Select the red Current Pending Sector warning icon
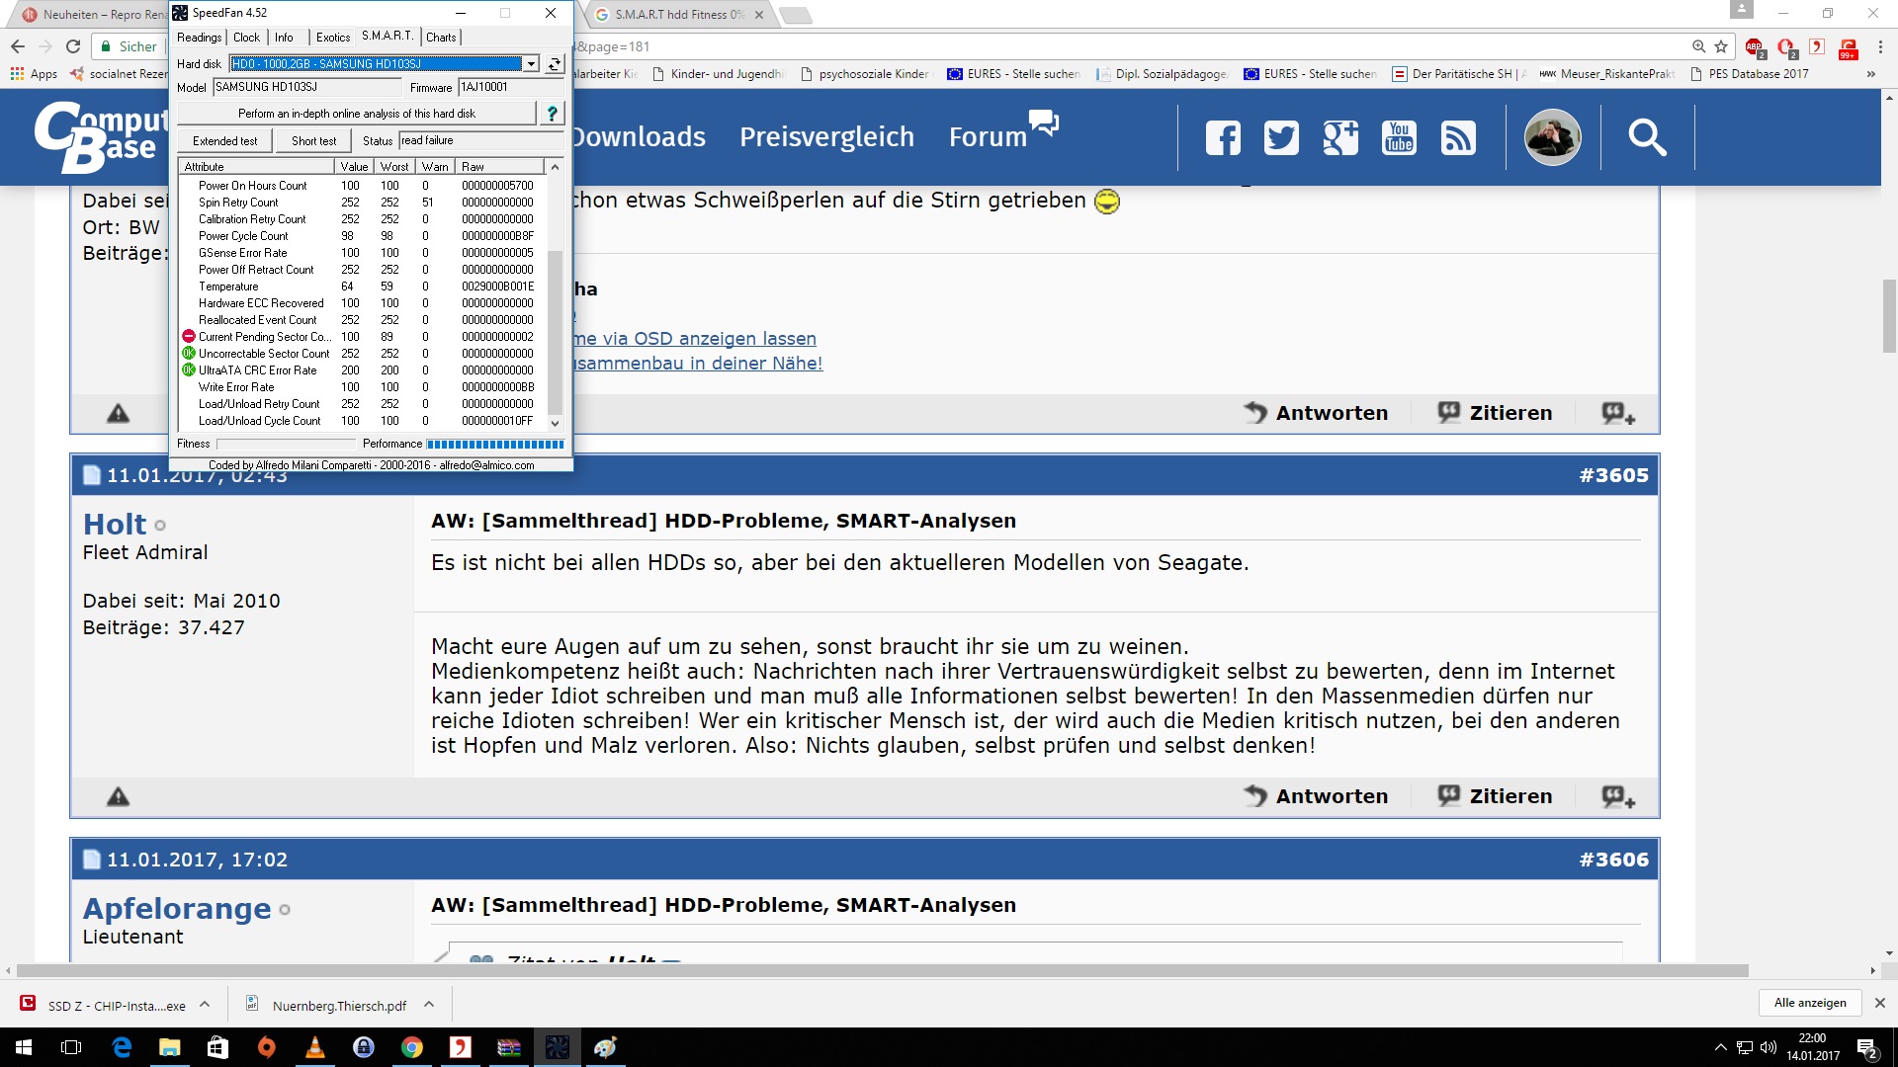Image resolution: width=1898 pixels, height=1067 pixels. [189, 337]
